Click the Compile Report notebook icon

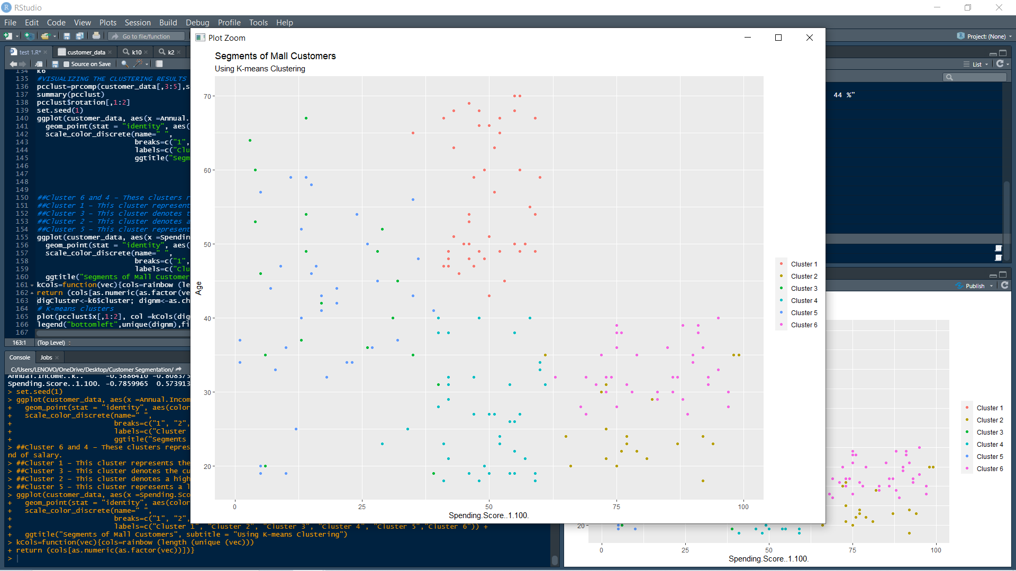(159, 64)
